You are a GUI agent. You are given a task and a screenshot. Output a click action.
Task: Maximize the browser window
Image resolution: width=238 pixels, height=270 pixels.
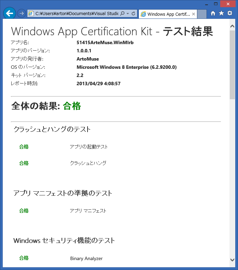(216, 4)
